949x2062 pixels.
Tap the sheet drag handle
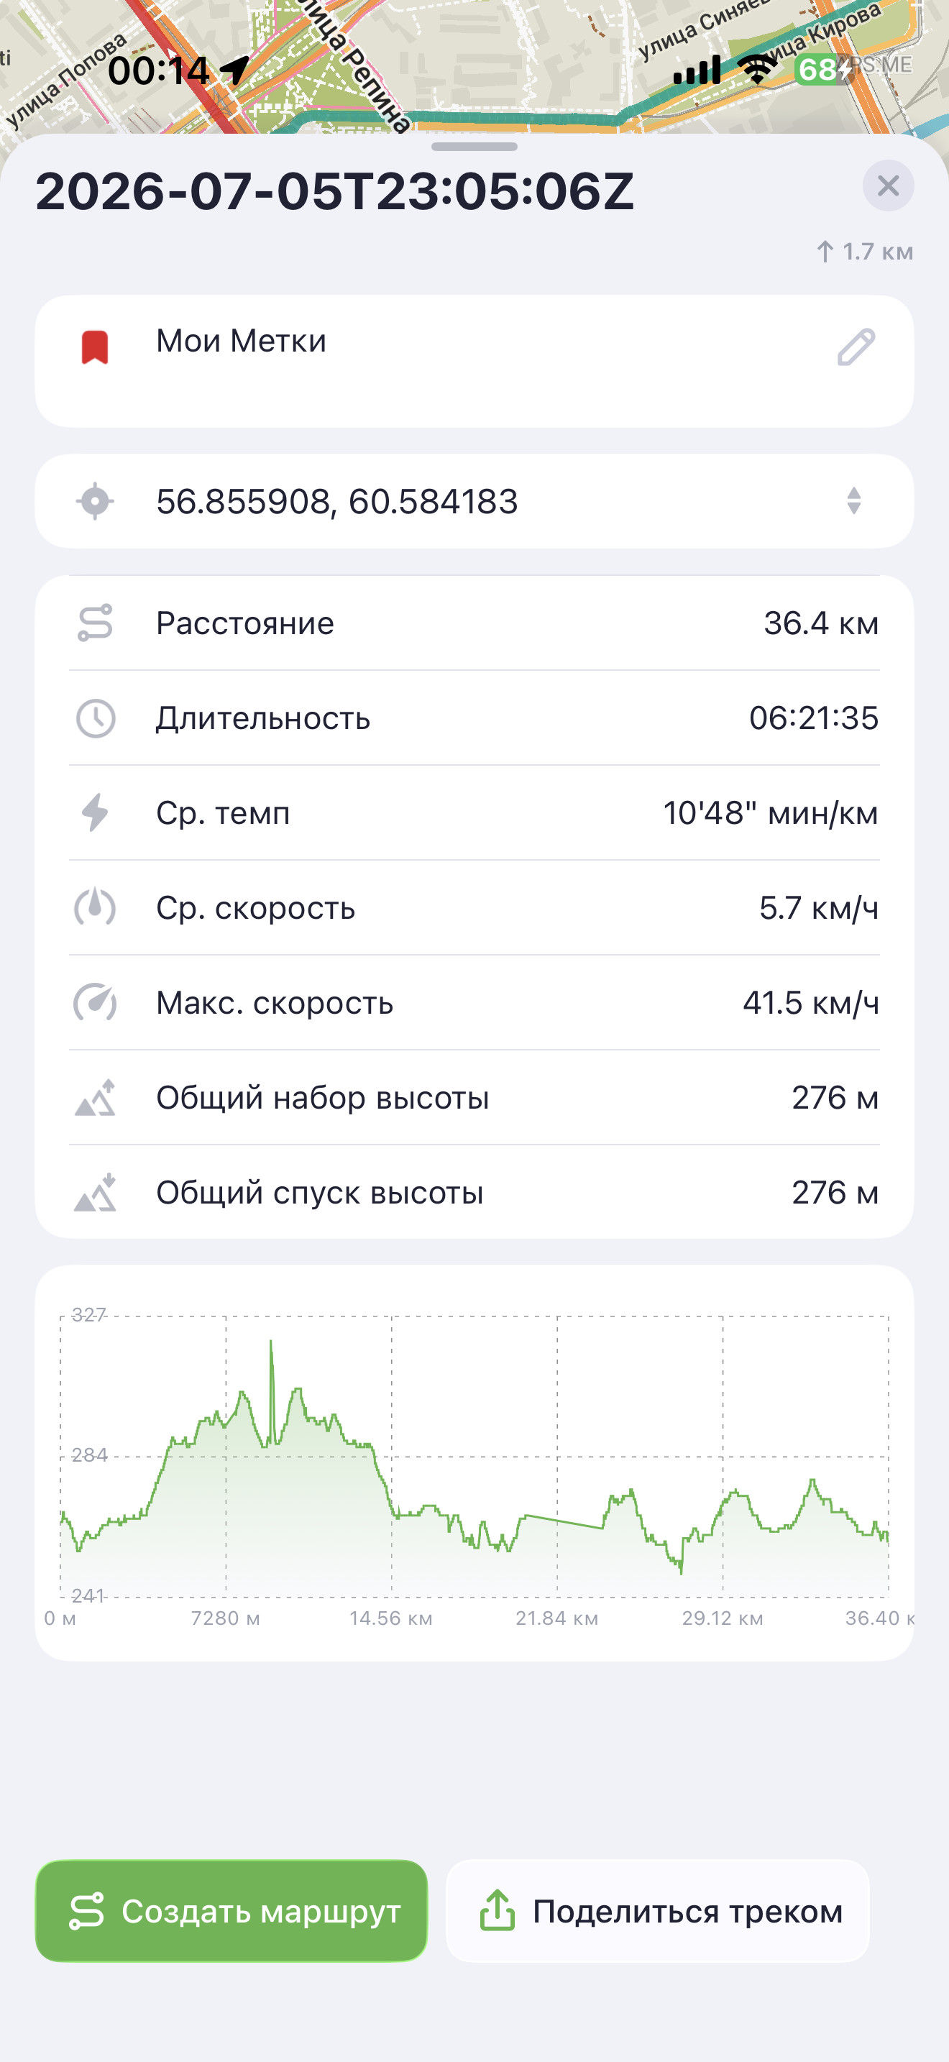coord(474,147)
